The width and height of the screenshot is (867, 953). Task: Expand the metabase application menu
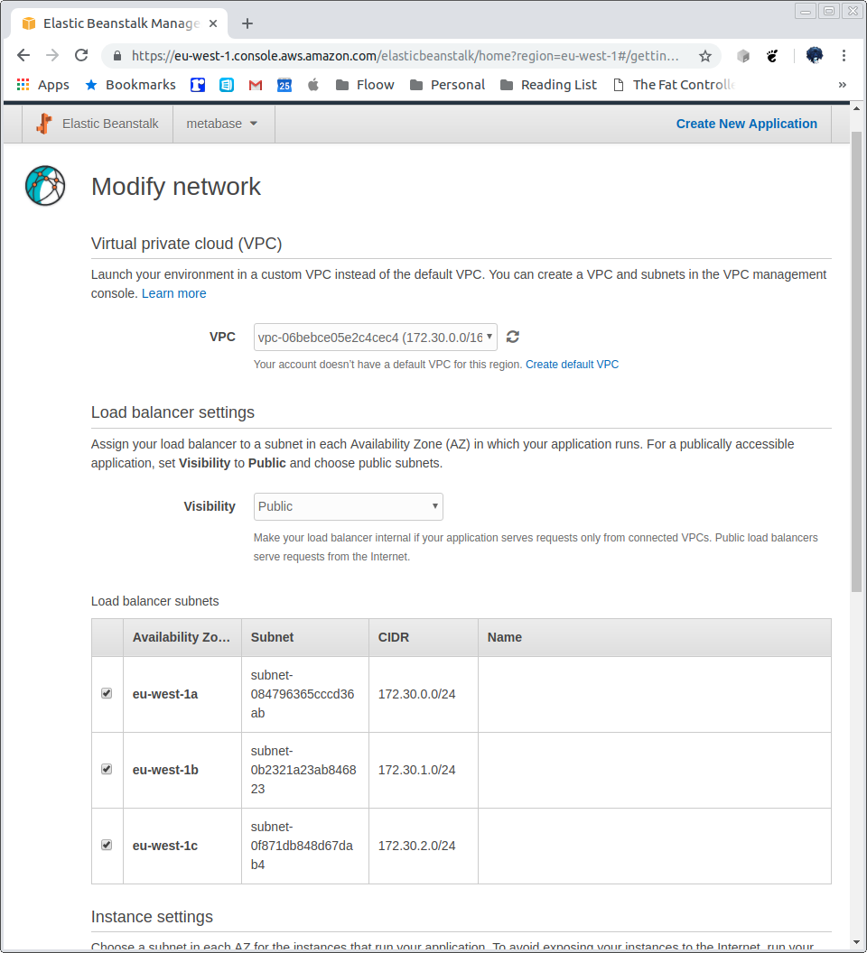tap(222, 124)
